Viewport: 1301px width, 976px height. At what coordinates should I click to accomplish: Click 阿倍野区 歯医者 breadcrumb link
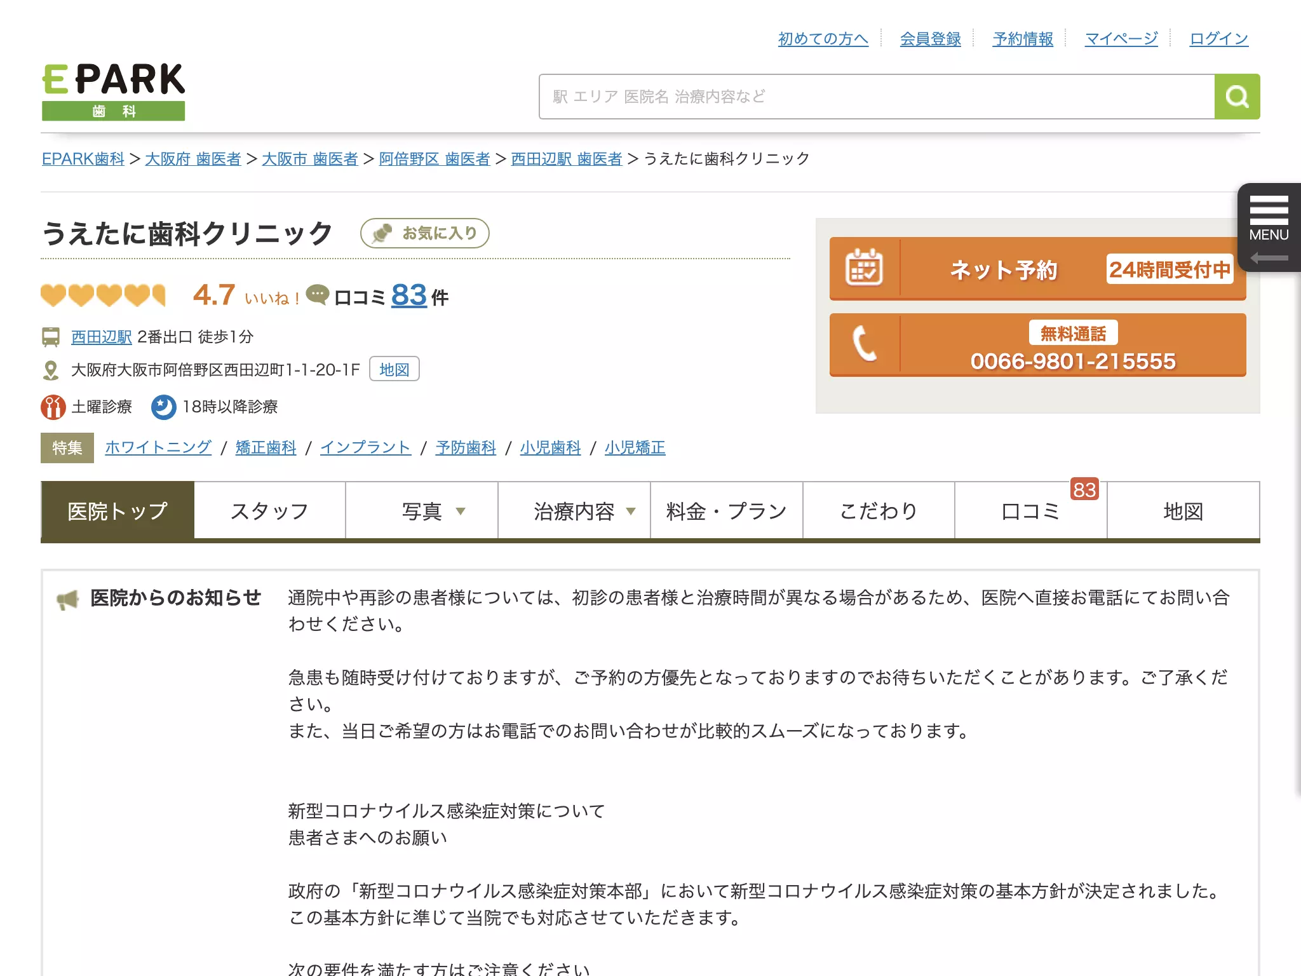435,159
